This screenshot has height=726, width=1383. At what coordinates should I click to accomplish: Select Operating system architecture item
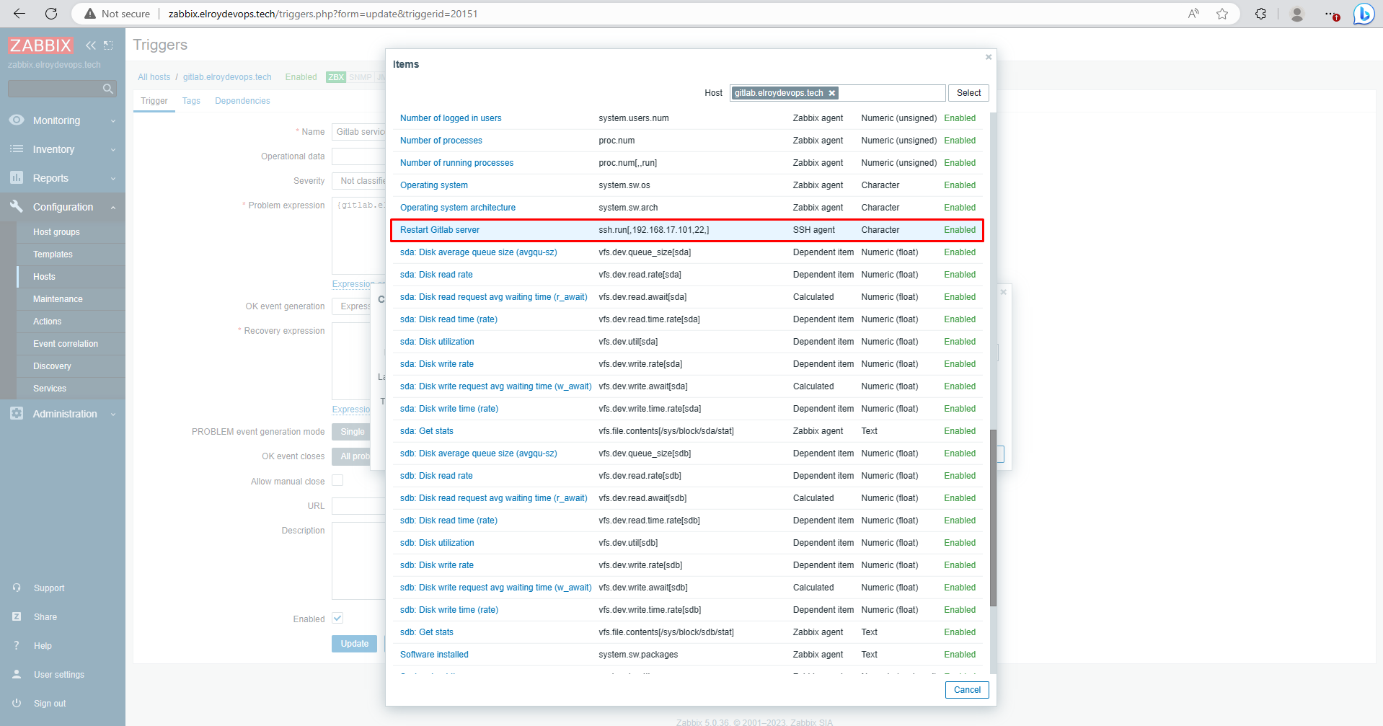tap(458, 208)
